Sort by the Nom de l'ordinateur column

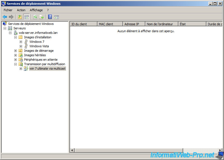[x=162, y=24]
